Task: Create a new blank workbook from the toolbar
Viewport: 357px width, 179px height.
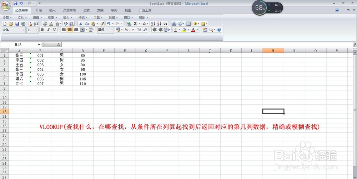Action: click(5, 23)
